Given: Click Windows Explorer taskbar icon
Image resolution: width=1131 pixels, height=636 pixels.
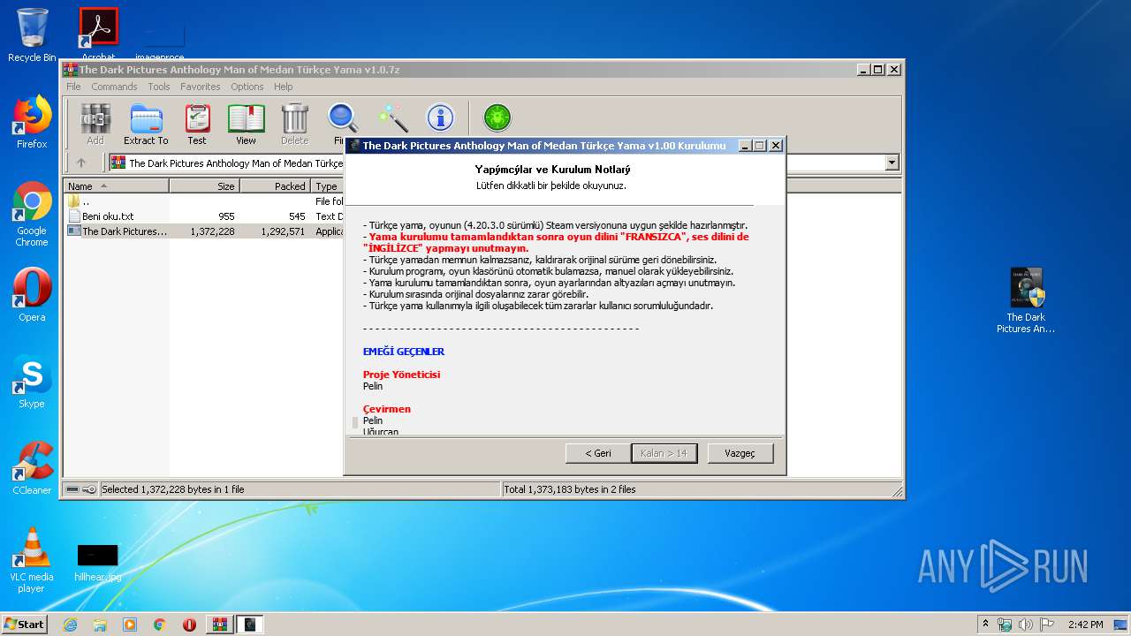Looking at the screenshot, I should point(100,625).
